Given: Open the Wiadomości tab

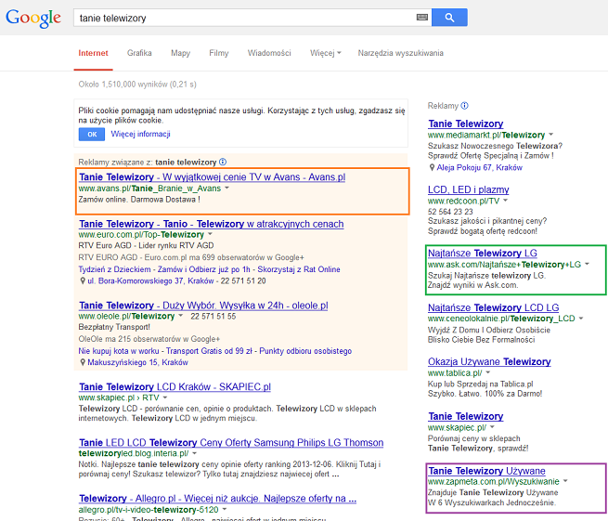Looking at the screenshot, I should coord(269,53).
